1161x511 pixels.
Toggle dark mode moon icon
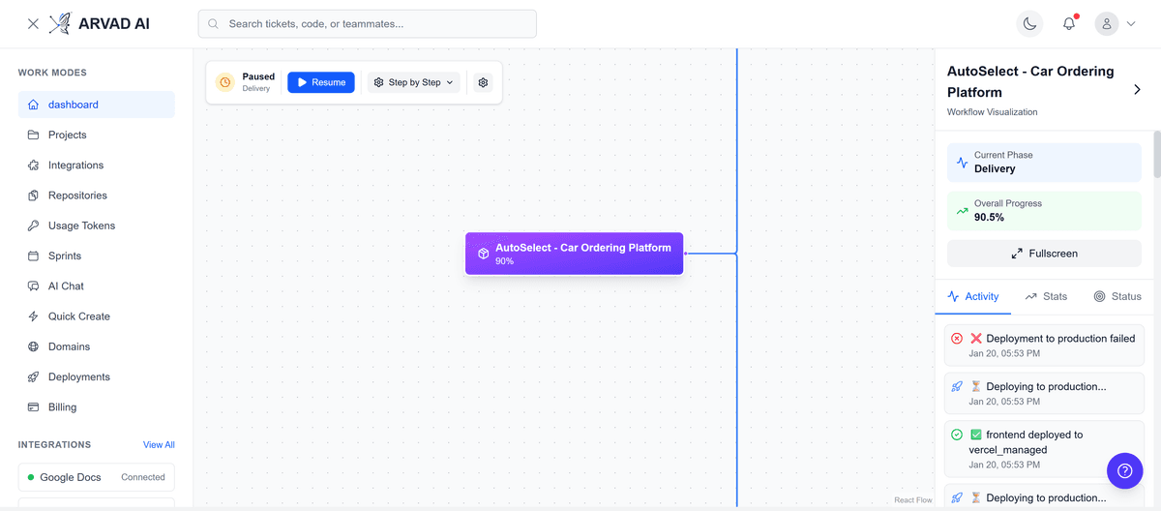tap(1030, 24)
